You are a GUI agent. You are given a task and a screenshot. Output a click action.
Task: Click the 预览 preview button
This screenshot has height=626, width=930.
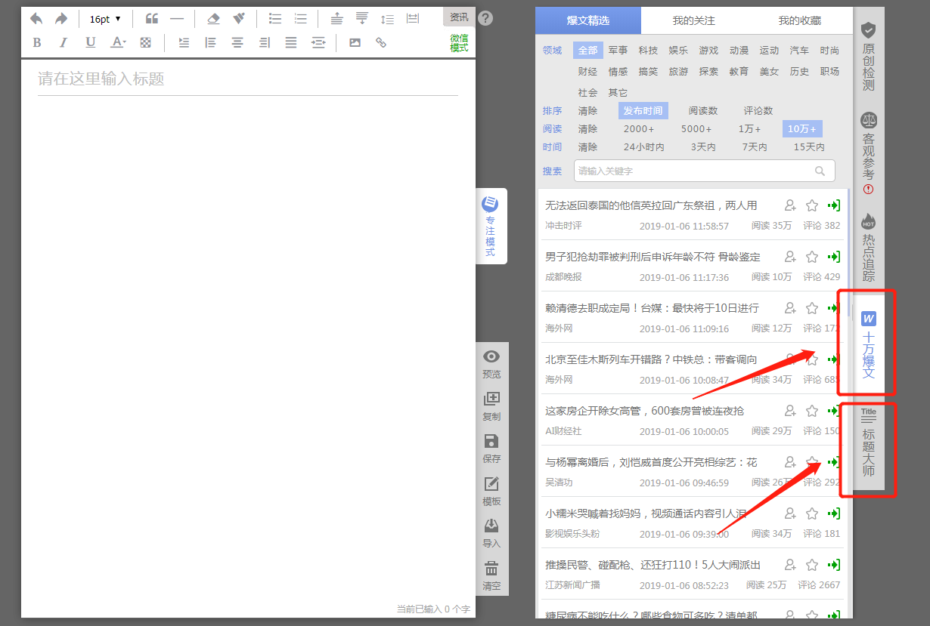pos(491,364)
